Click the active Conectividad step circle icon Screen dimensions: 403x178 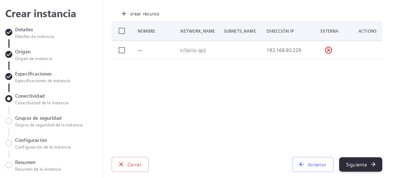[9, 99]
